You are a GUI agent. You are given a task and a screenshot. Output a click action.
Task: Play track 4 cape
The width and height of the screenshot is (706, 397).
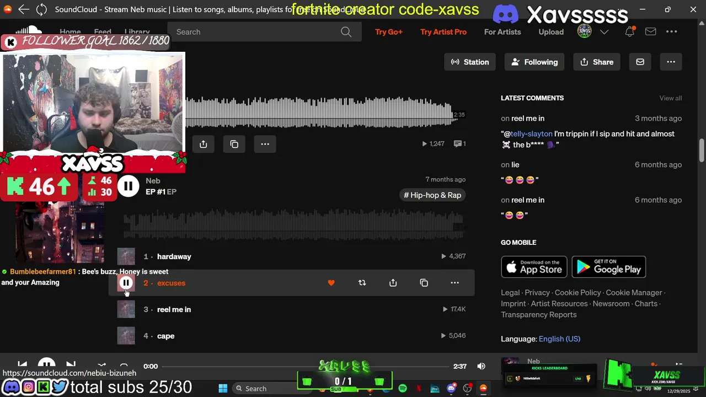[x=165, y=336]
